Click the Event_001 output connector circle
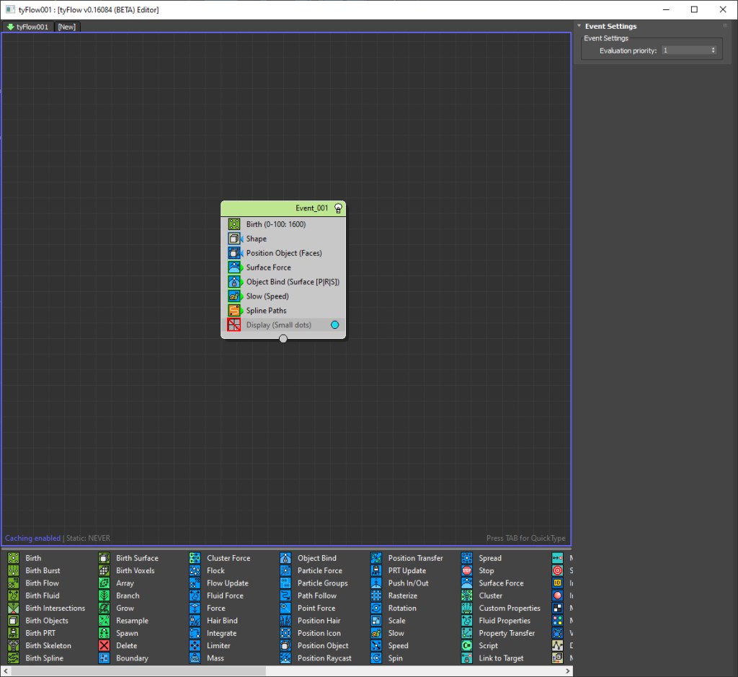 point(283,339)
